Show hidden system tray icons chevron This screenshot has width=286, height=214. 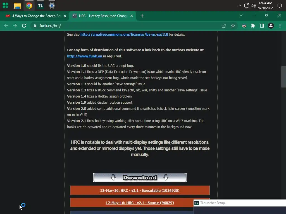[240, 6]
